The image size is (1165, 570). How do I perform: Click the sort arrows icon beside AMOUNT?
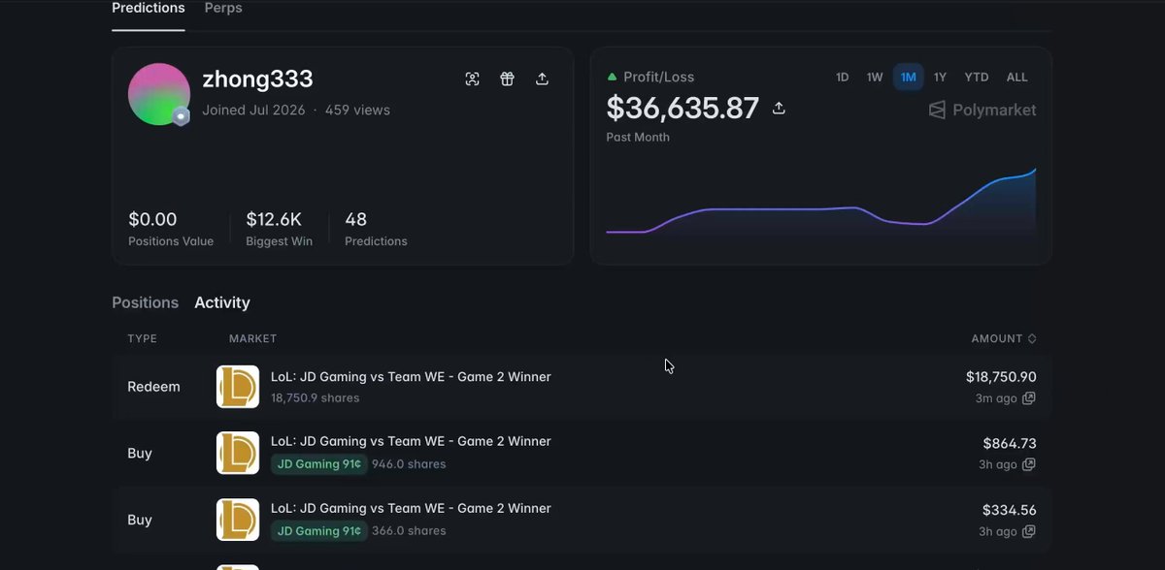pos(1032,338)
